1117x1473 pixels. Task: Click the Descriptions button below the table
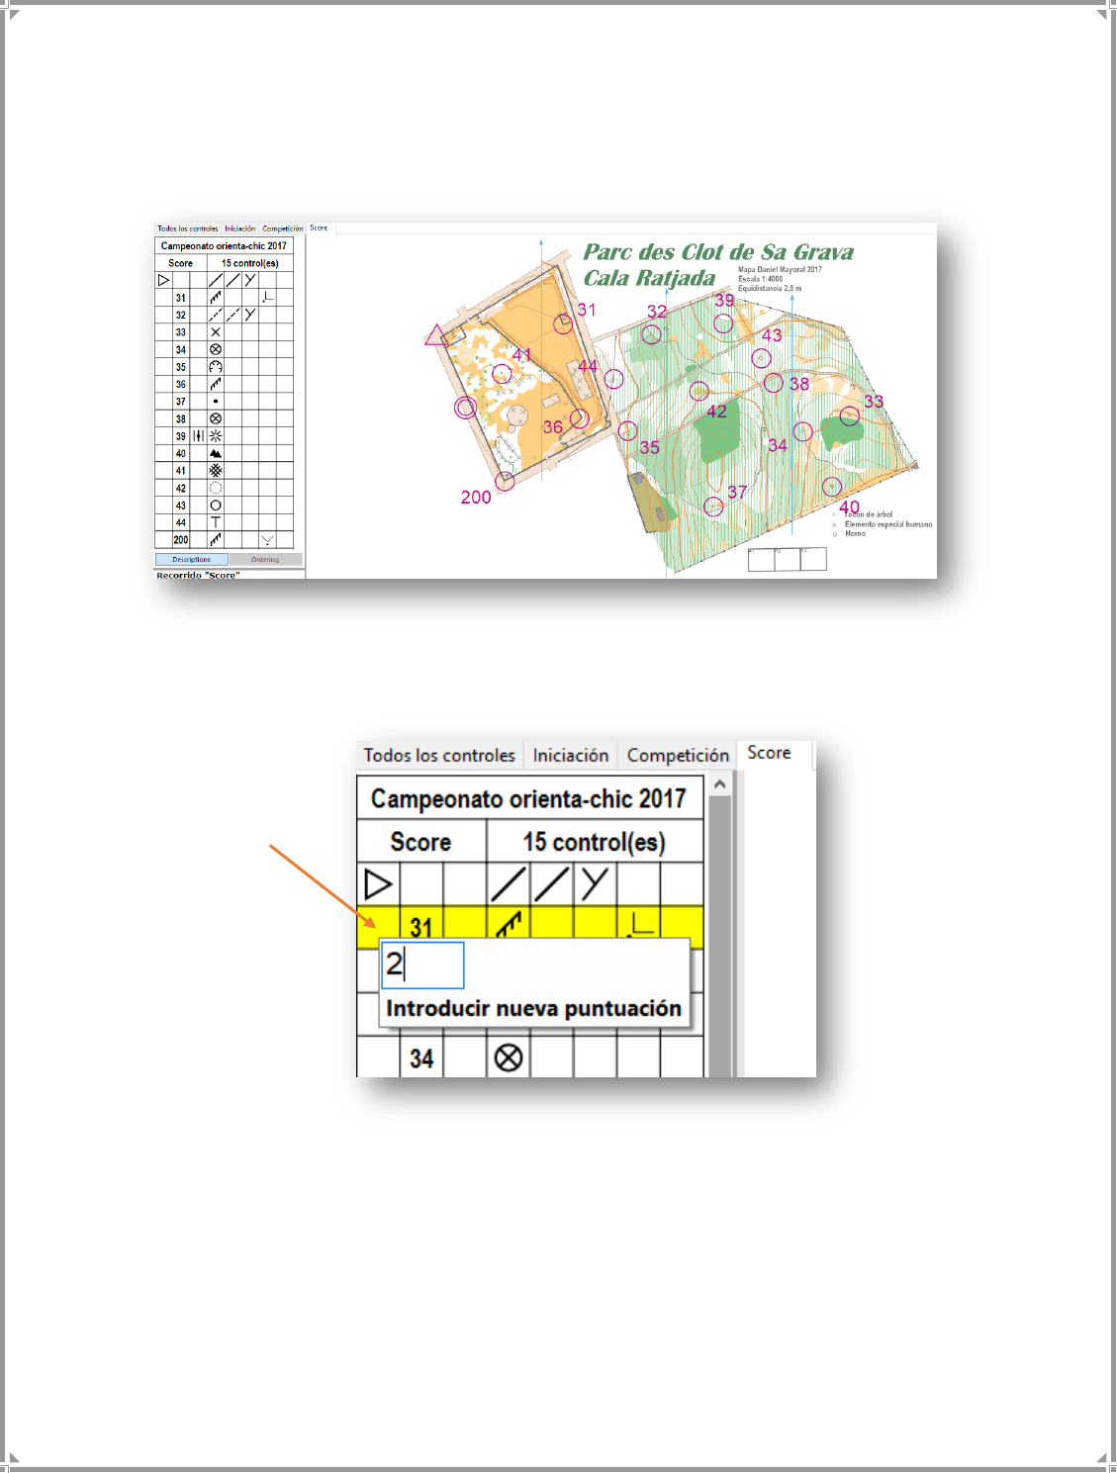tap(191, 559)
